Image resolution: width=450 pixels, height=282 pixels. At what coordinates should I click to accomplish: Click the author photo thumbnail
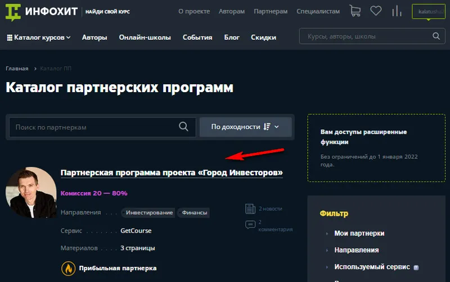point(31,192)
